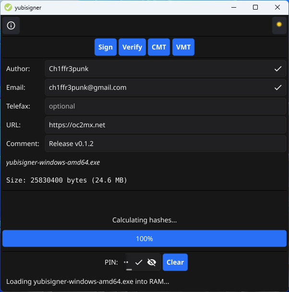Click the checkmark in the Author field
The width and height of the screenshot is (289, 292).
click(278, 69)
